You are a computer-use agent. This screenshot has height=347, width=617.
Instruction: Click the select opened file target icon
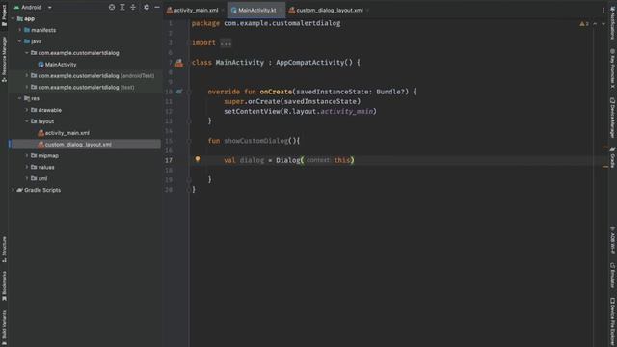click(112, 7)
